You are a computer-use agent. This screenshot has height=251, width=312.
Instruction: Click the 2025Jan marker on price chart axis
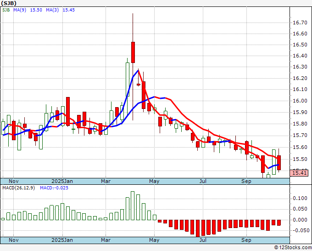[x=62, y=181]
